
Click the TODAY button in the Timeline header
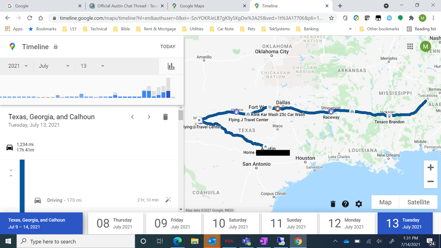click(x=168, y=46)
